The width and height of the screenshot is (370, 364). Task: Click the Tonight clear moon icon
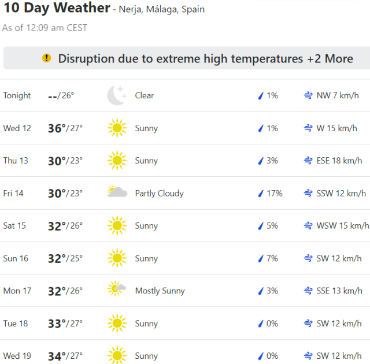click(x=117, y=95)
